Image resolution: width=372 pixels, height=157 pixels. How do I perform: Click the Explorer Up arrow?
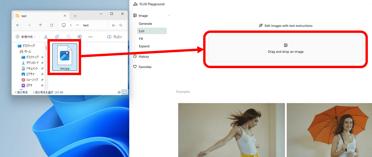[40, 25]
